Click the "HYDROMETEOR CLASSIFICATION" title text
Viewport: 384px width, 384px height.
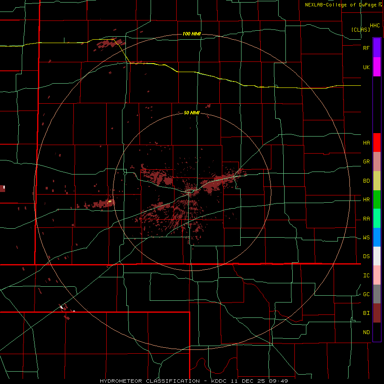click(150, 381)
